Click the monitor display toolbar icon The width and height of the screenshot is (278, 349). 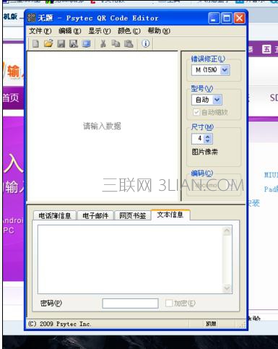click(86, 44)
